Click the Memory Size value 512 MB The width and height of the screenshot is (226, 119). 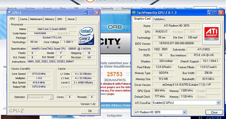(163, 79)
